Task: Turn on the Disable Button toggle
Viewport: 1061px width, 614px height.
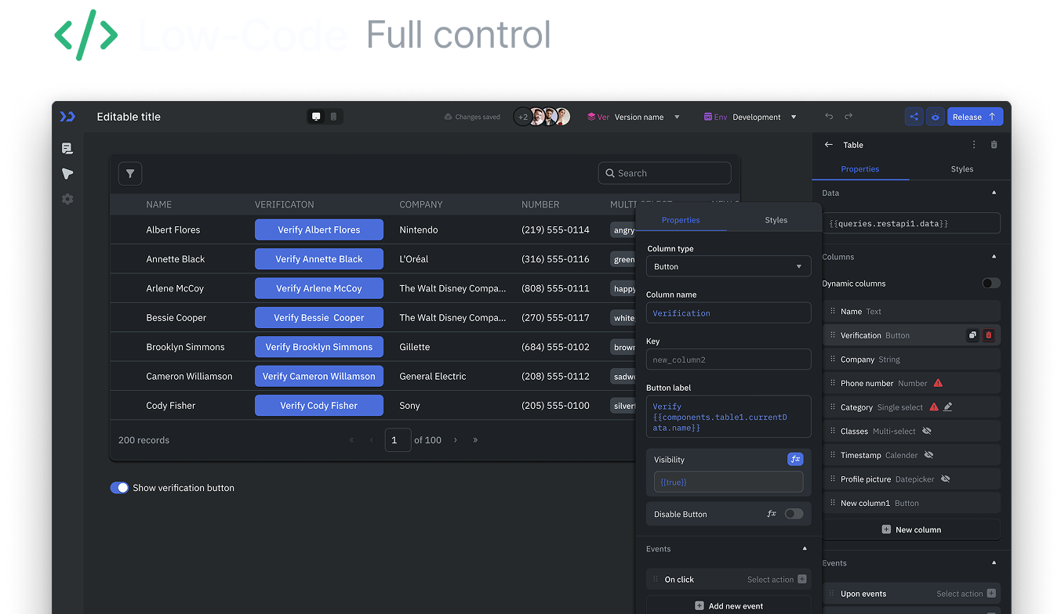Action: (x=794, y=514)
